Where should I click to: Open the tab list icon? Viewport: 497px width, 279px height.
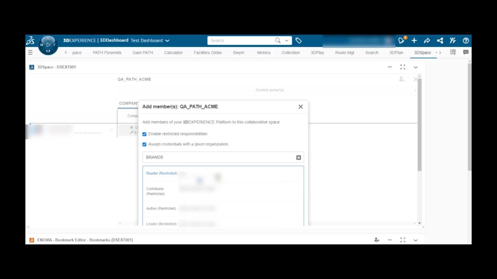453,52
